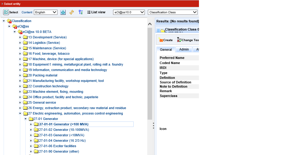Open the eCl@ss10.0 version dropdown
Viewport: 283px width, 155px height.
coord(129,12)
